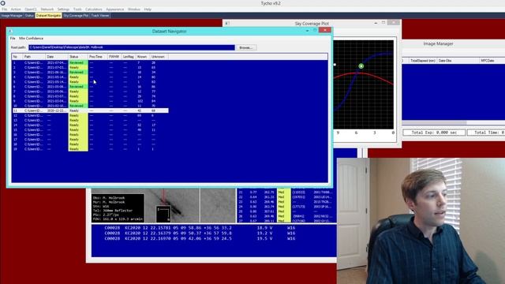Click the Total Exp field in Image Manager

(434, 133)
